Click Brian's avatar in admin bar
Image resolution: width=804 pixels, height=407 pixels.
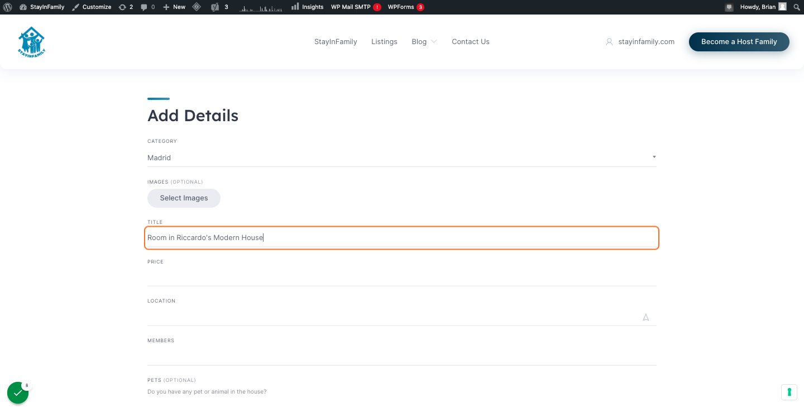(782, 7)
